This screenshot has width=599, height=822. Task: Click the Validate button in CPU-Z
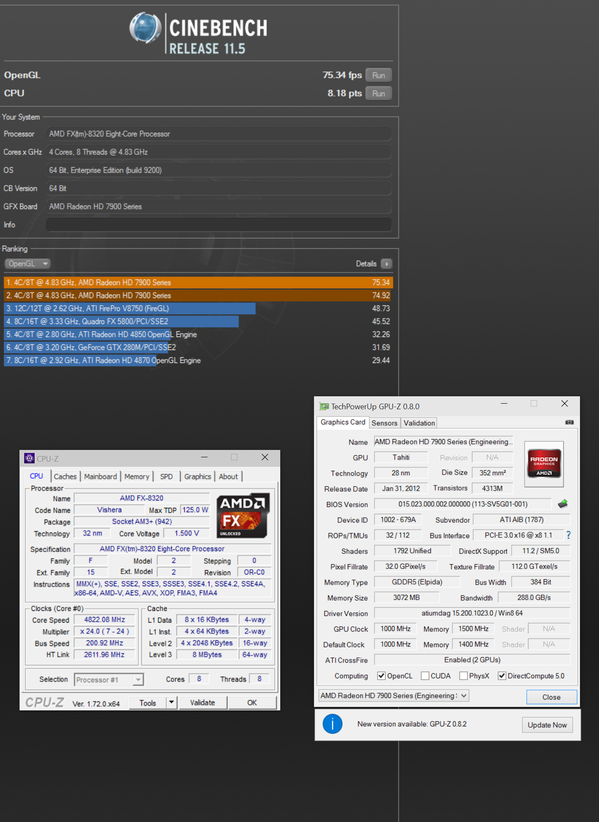[x=202, y=703]
